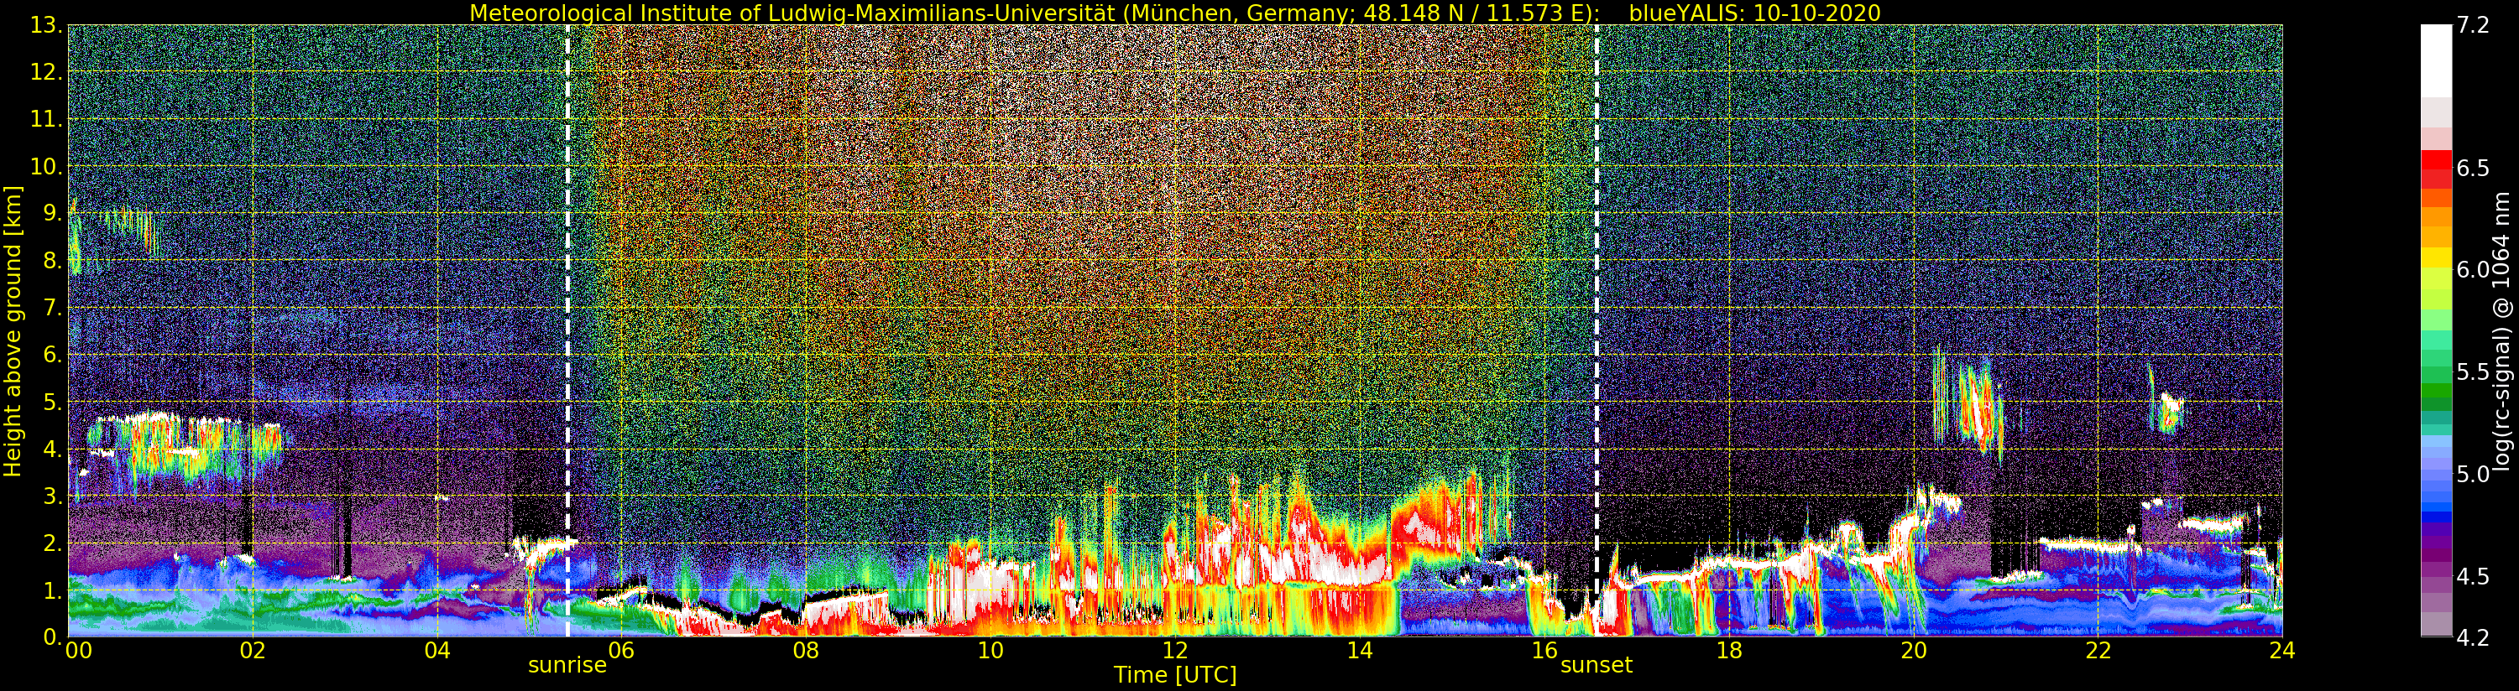
Task: Click the "14" tick on the time axis
Action: (1359, 651)
